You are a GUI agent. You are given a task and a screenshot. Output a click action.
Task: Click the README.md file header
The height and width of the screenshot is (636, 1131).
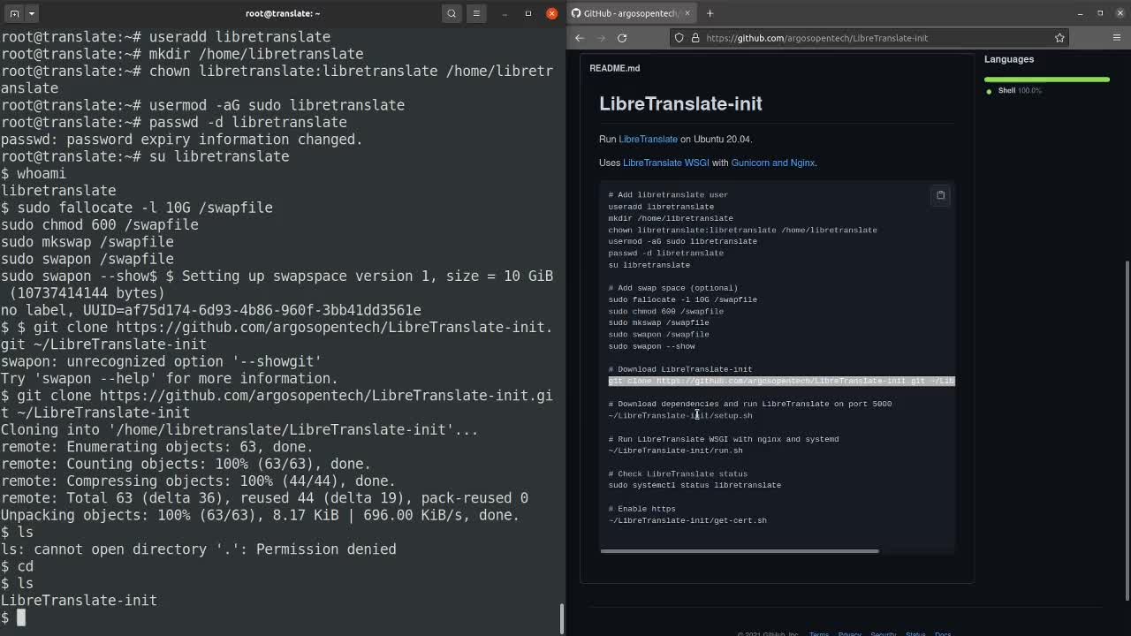pyautogui.click(x=614, y=68)
